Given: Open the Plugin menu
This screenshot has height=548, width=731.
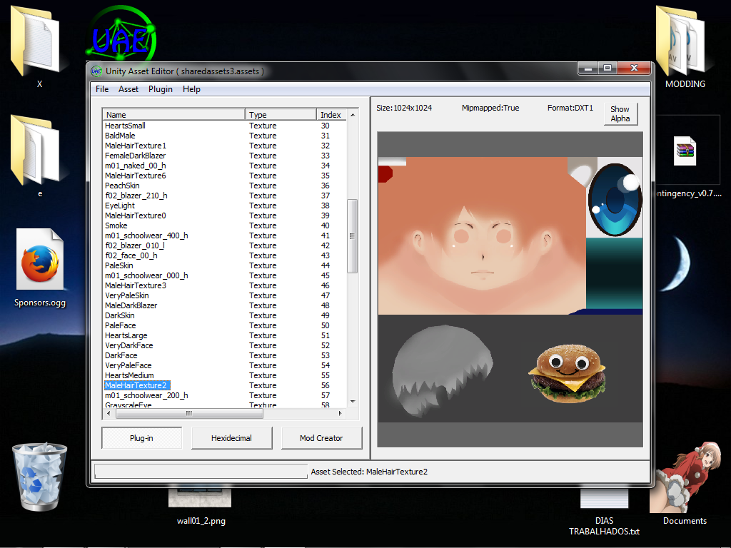Looking at the screenshot, I should pos(161,89).
